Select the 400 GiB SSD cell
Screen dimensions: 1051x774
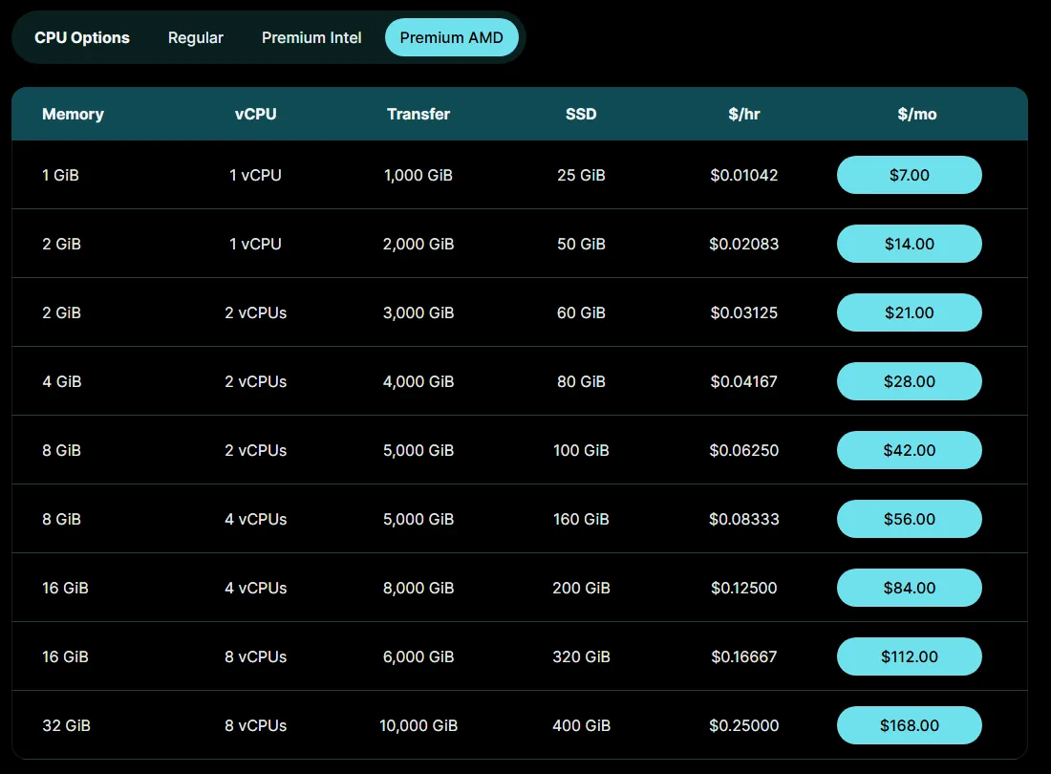[x=581, y=725]
